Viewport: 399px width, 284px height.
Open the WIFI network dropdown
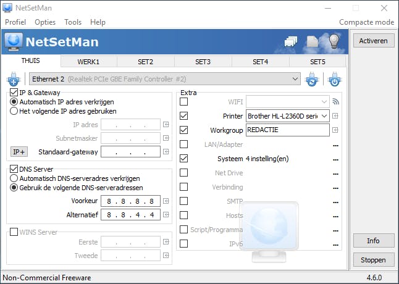pos(288,102)
